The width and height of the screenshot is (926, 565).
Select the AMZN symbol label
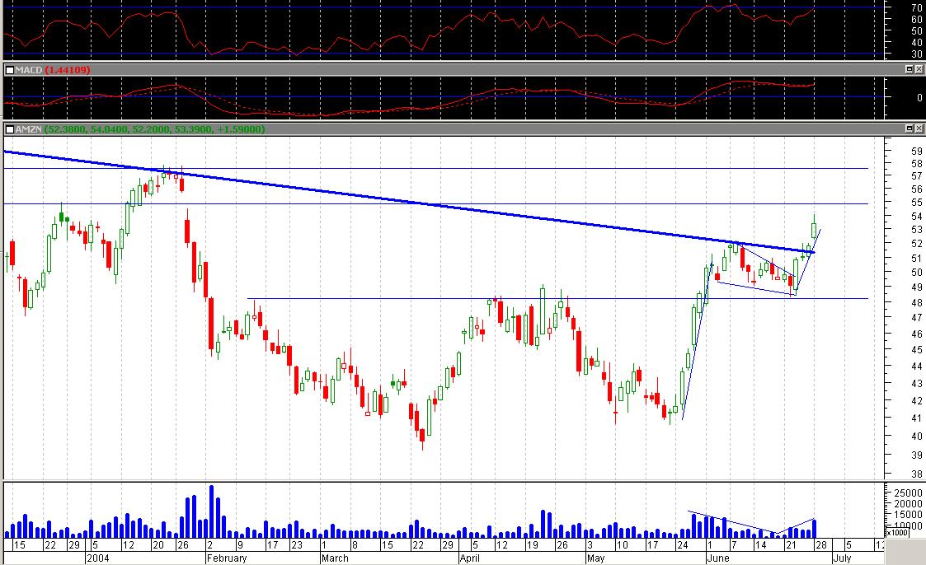28,129
